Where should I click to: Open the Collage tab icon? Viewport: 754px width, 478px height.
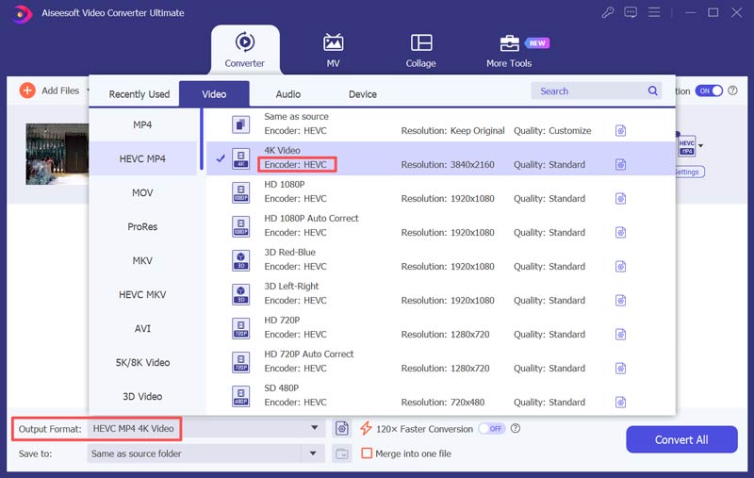click(421, 43)
